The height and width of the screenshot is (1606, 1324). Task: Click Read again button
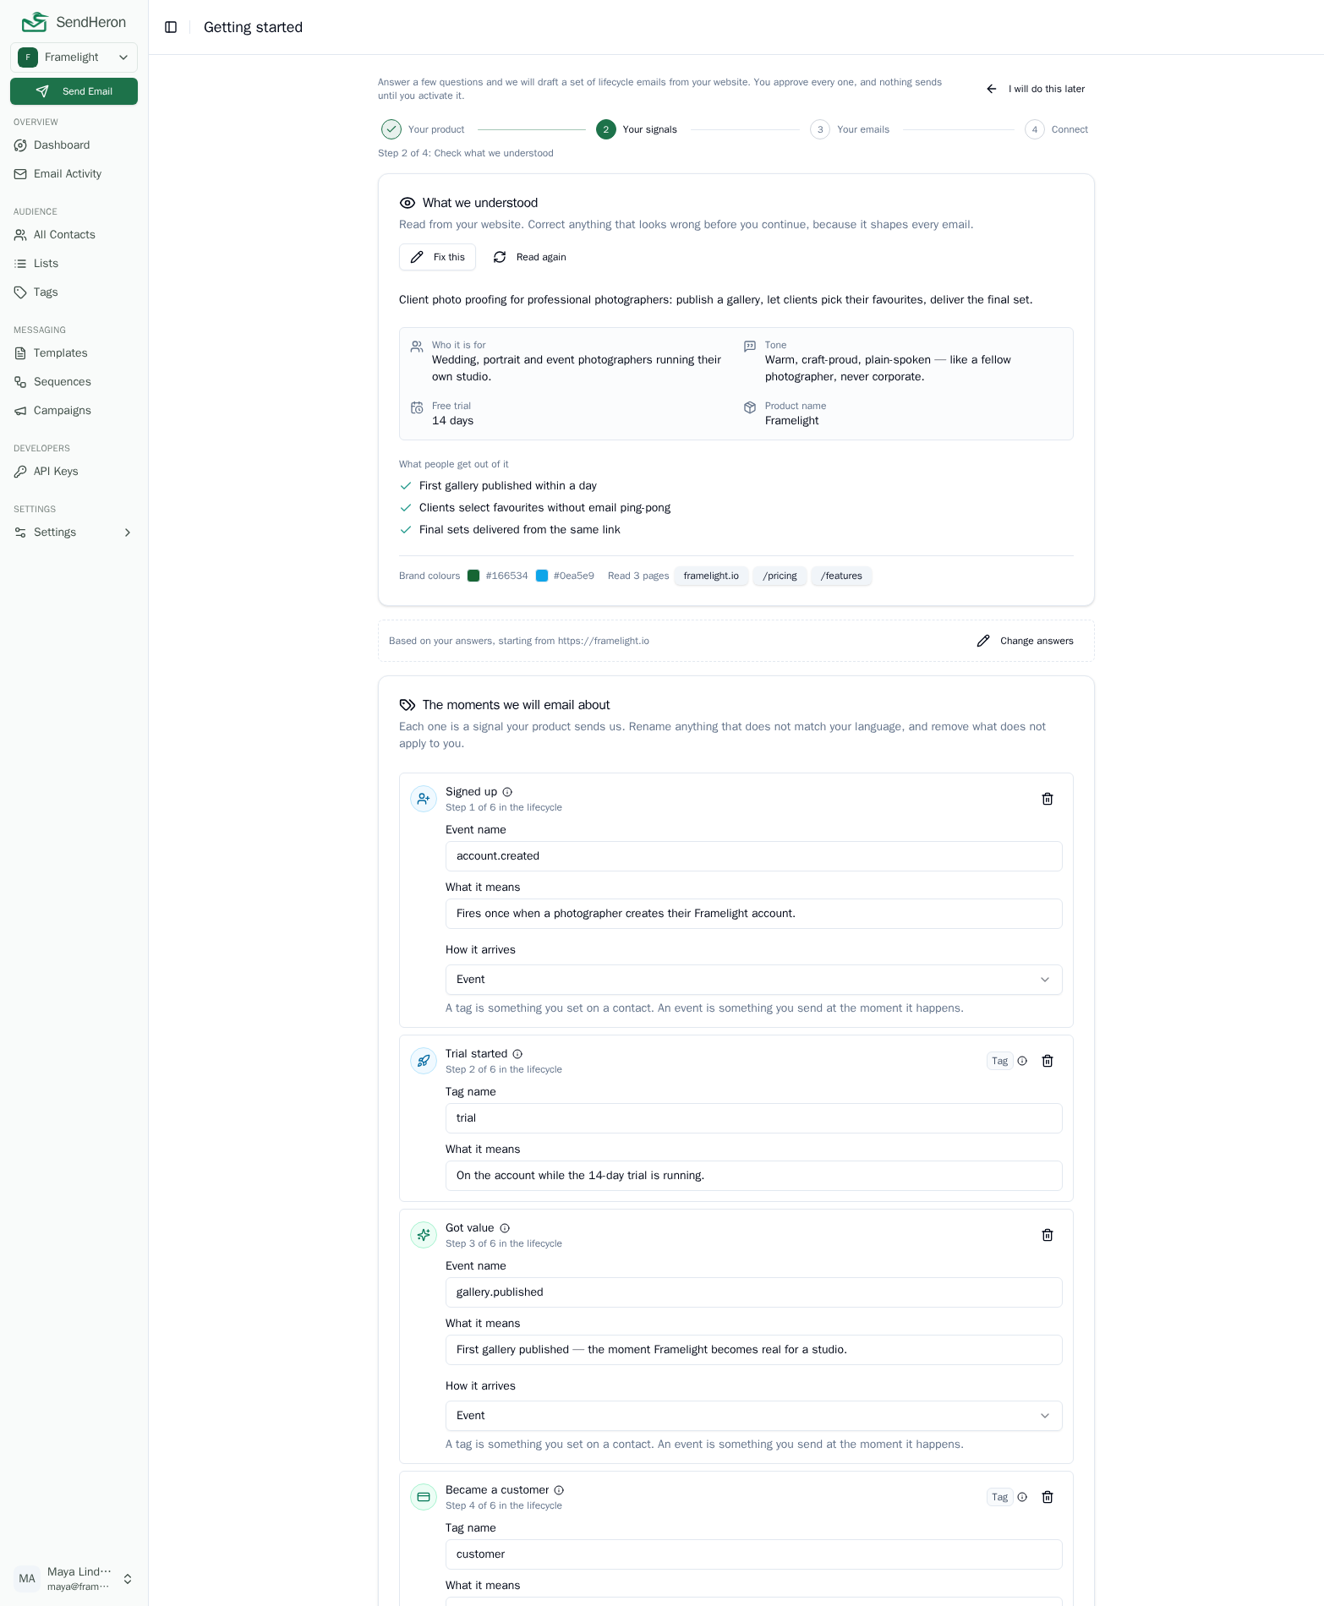coord(530,257)
